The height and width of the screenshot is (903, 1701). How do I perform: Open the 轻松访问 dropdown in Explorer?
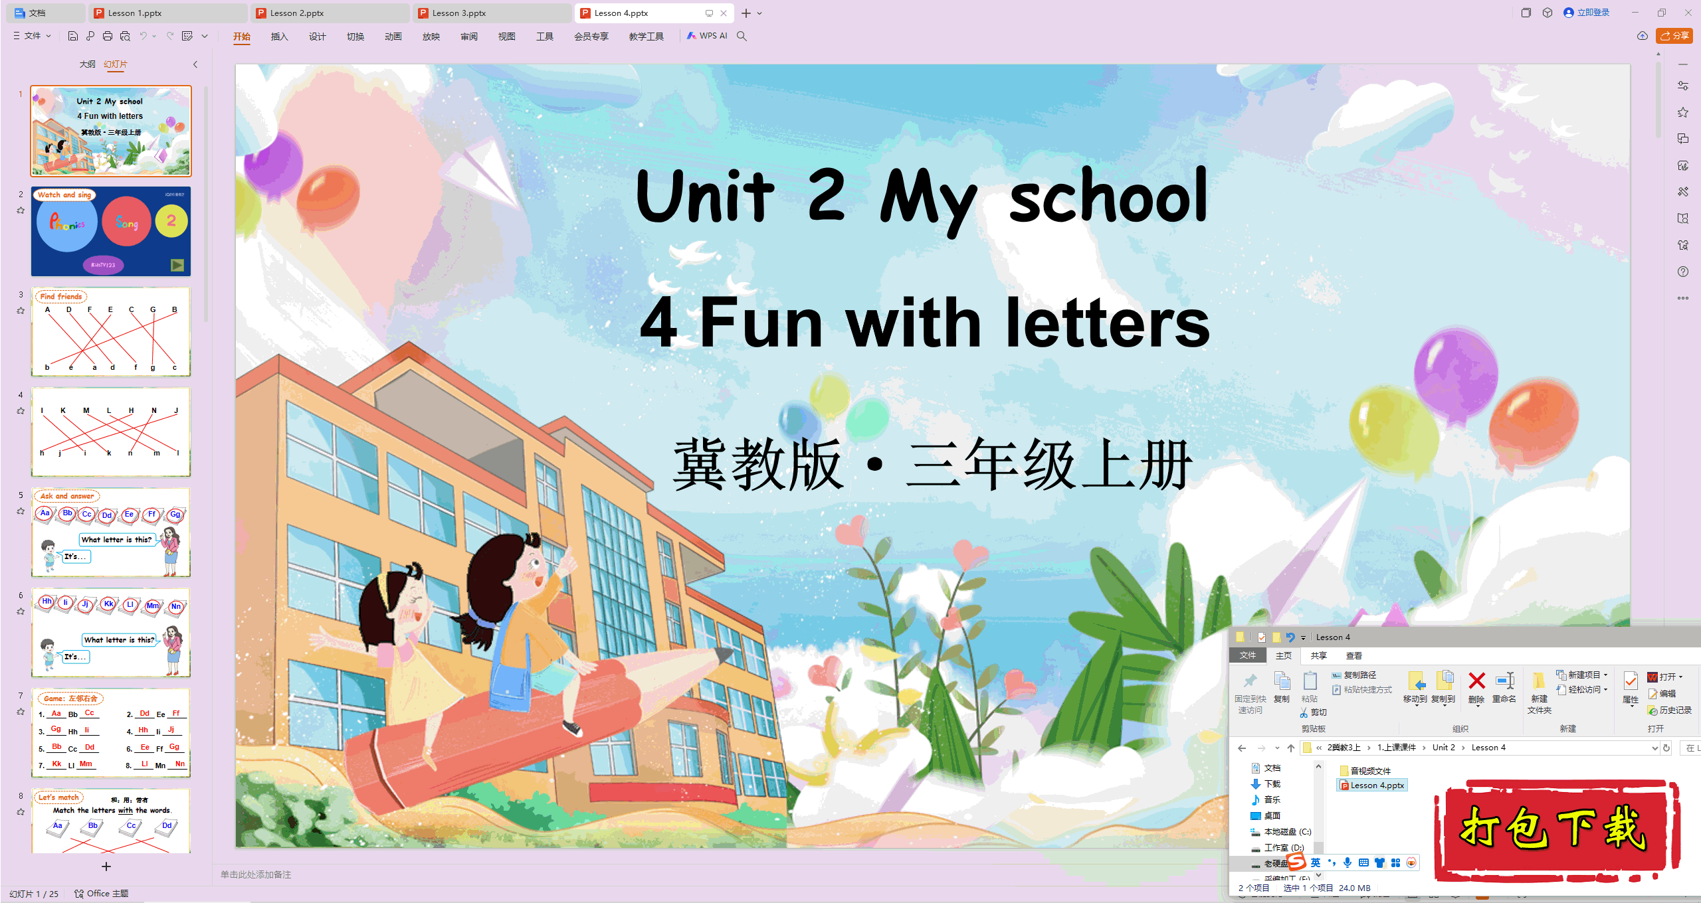[1581, 690]
